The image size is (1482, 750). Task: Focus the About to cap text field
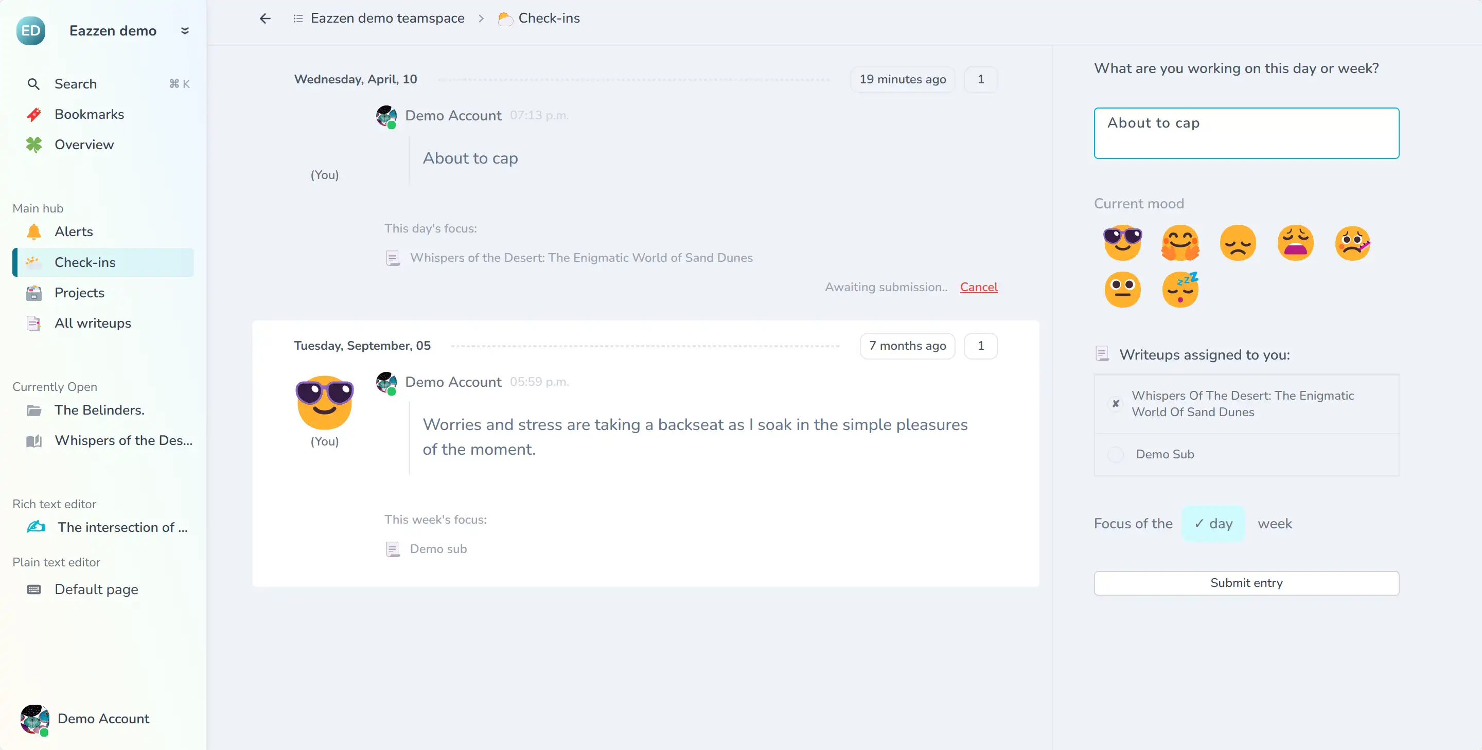click(x=1245, y=133)
